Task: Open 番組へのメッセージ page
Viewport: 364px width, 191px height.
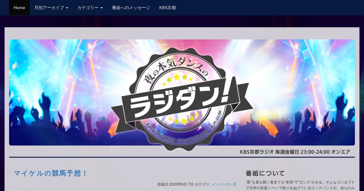Action: pyautogui.click(x=131, y=8)
